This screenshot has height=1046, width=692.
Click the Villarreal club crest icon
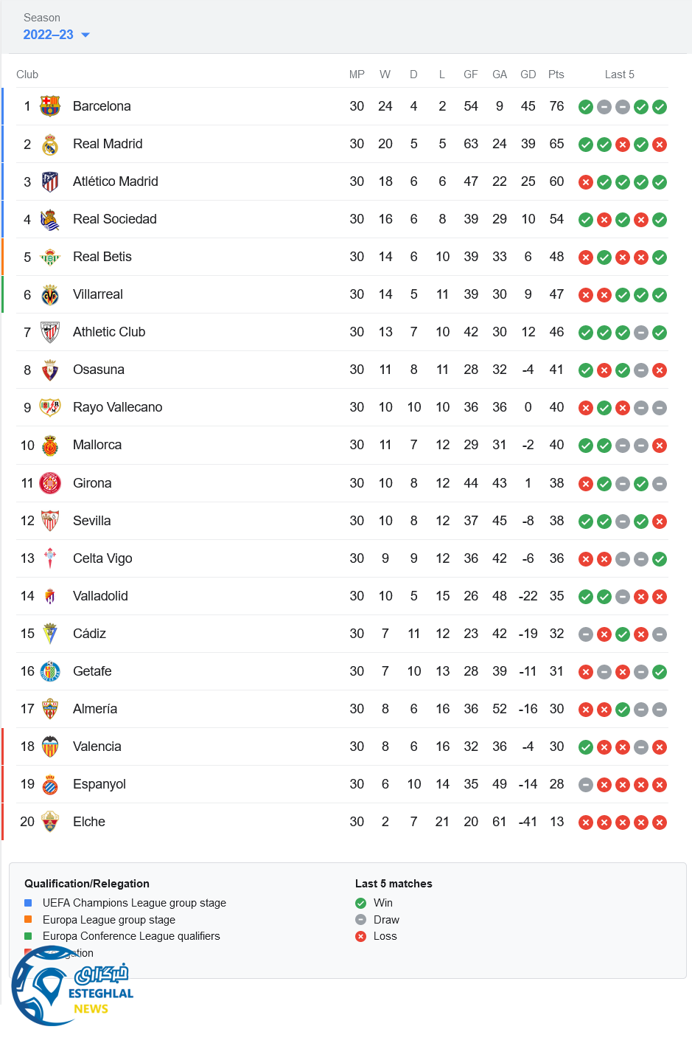(x=50, y=294)
